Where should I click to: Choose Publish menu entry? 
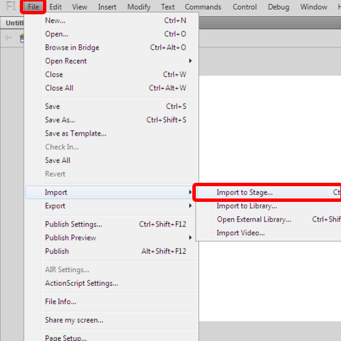pyautogui.click(x=111, y=251)
